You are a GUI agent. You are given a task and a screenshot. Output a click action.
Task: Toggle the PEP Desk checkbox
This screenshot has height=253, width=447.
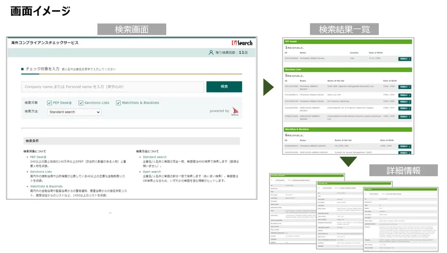[49, 103]
